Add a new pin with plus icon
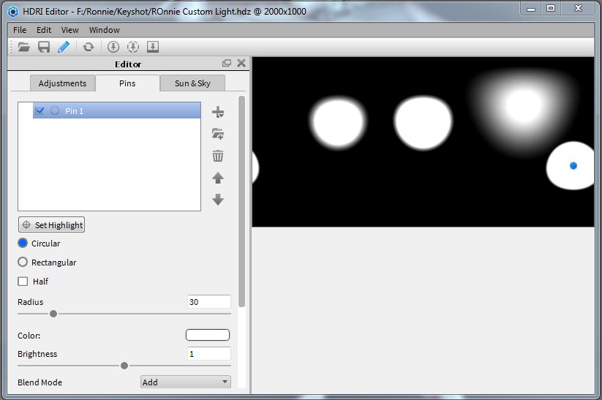This screenshot has width=602, height=400. pyautogui.click(x=218, y=112)
